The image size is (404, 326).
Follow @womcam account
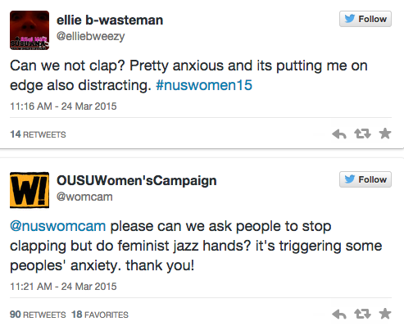coord(365,179)
